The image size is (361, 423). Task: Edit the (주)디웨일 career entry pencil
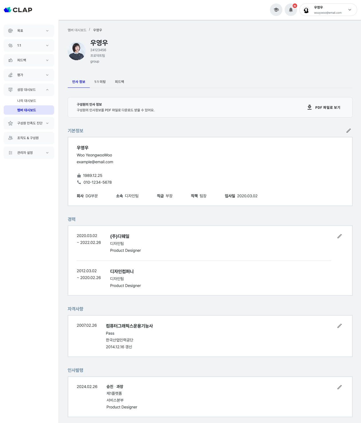[x=340, y=236]
